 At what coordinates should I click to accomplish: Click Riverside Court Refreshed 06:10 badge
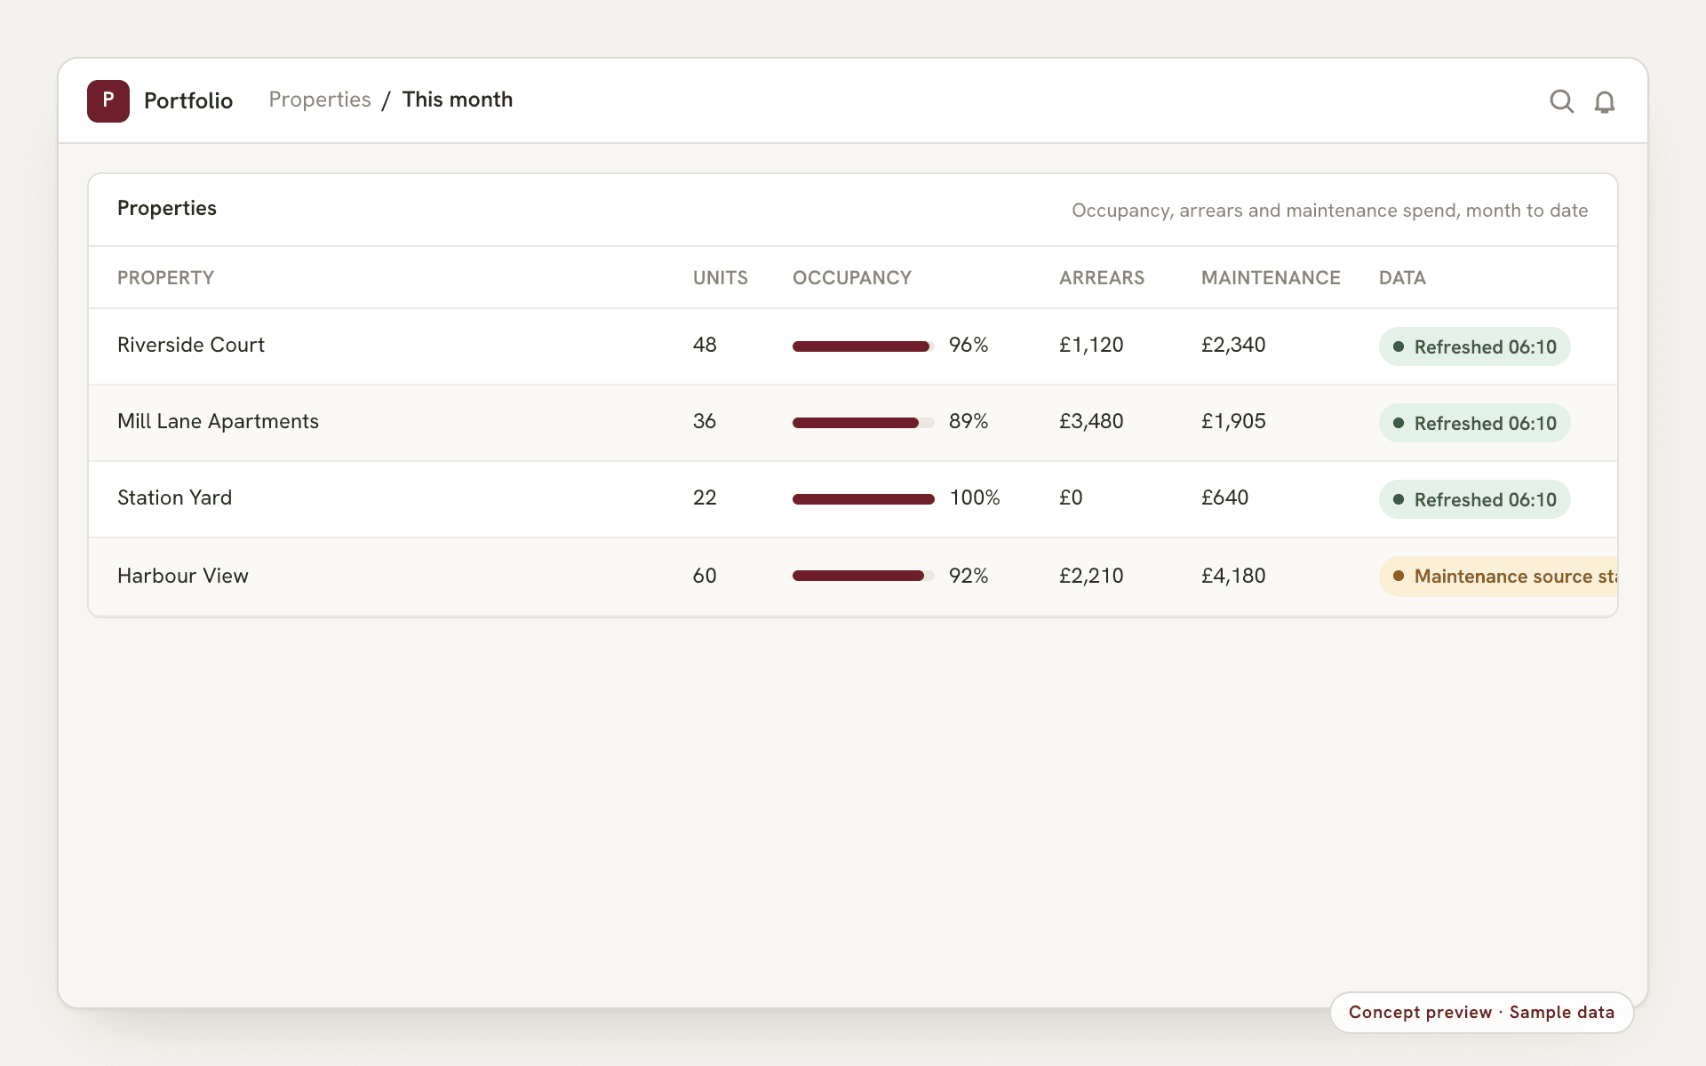[x=1475, y=346]
